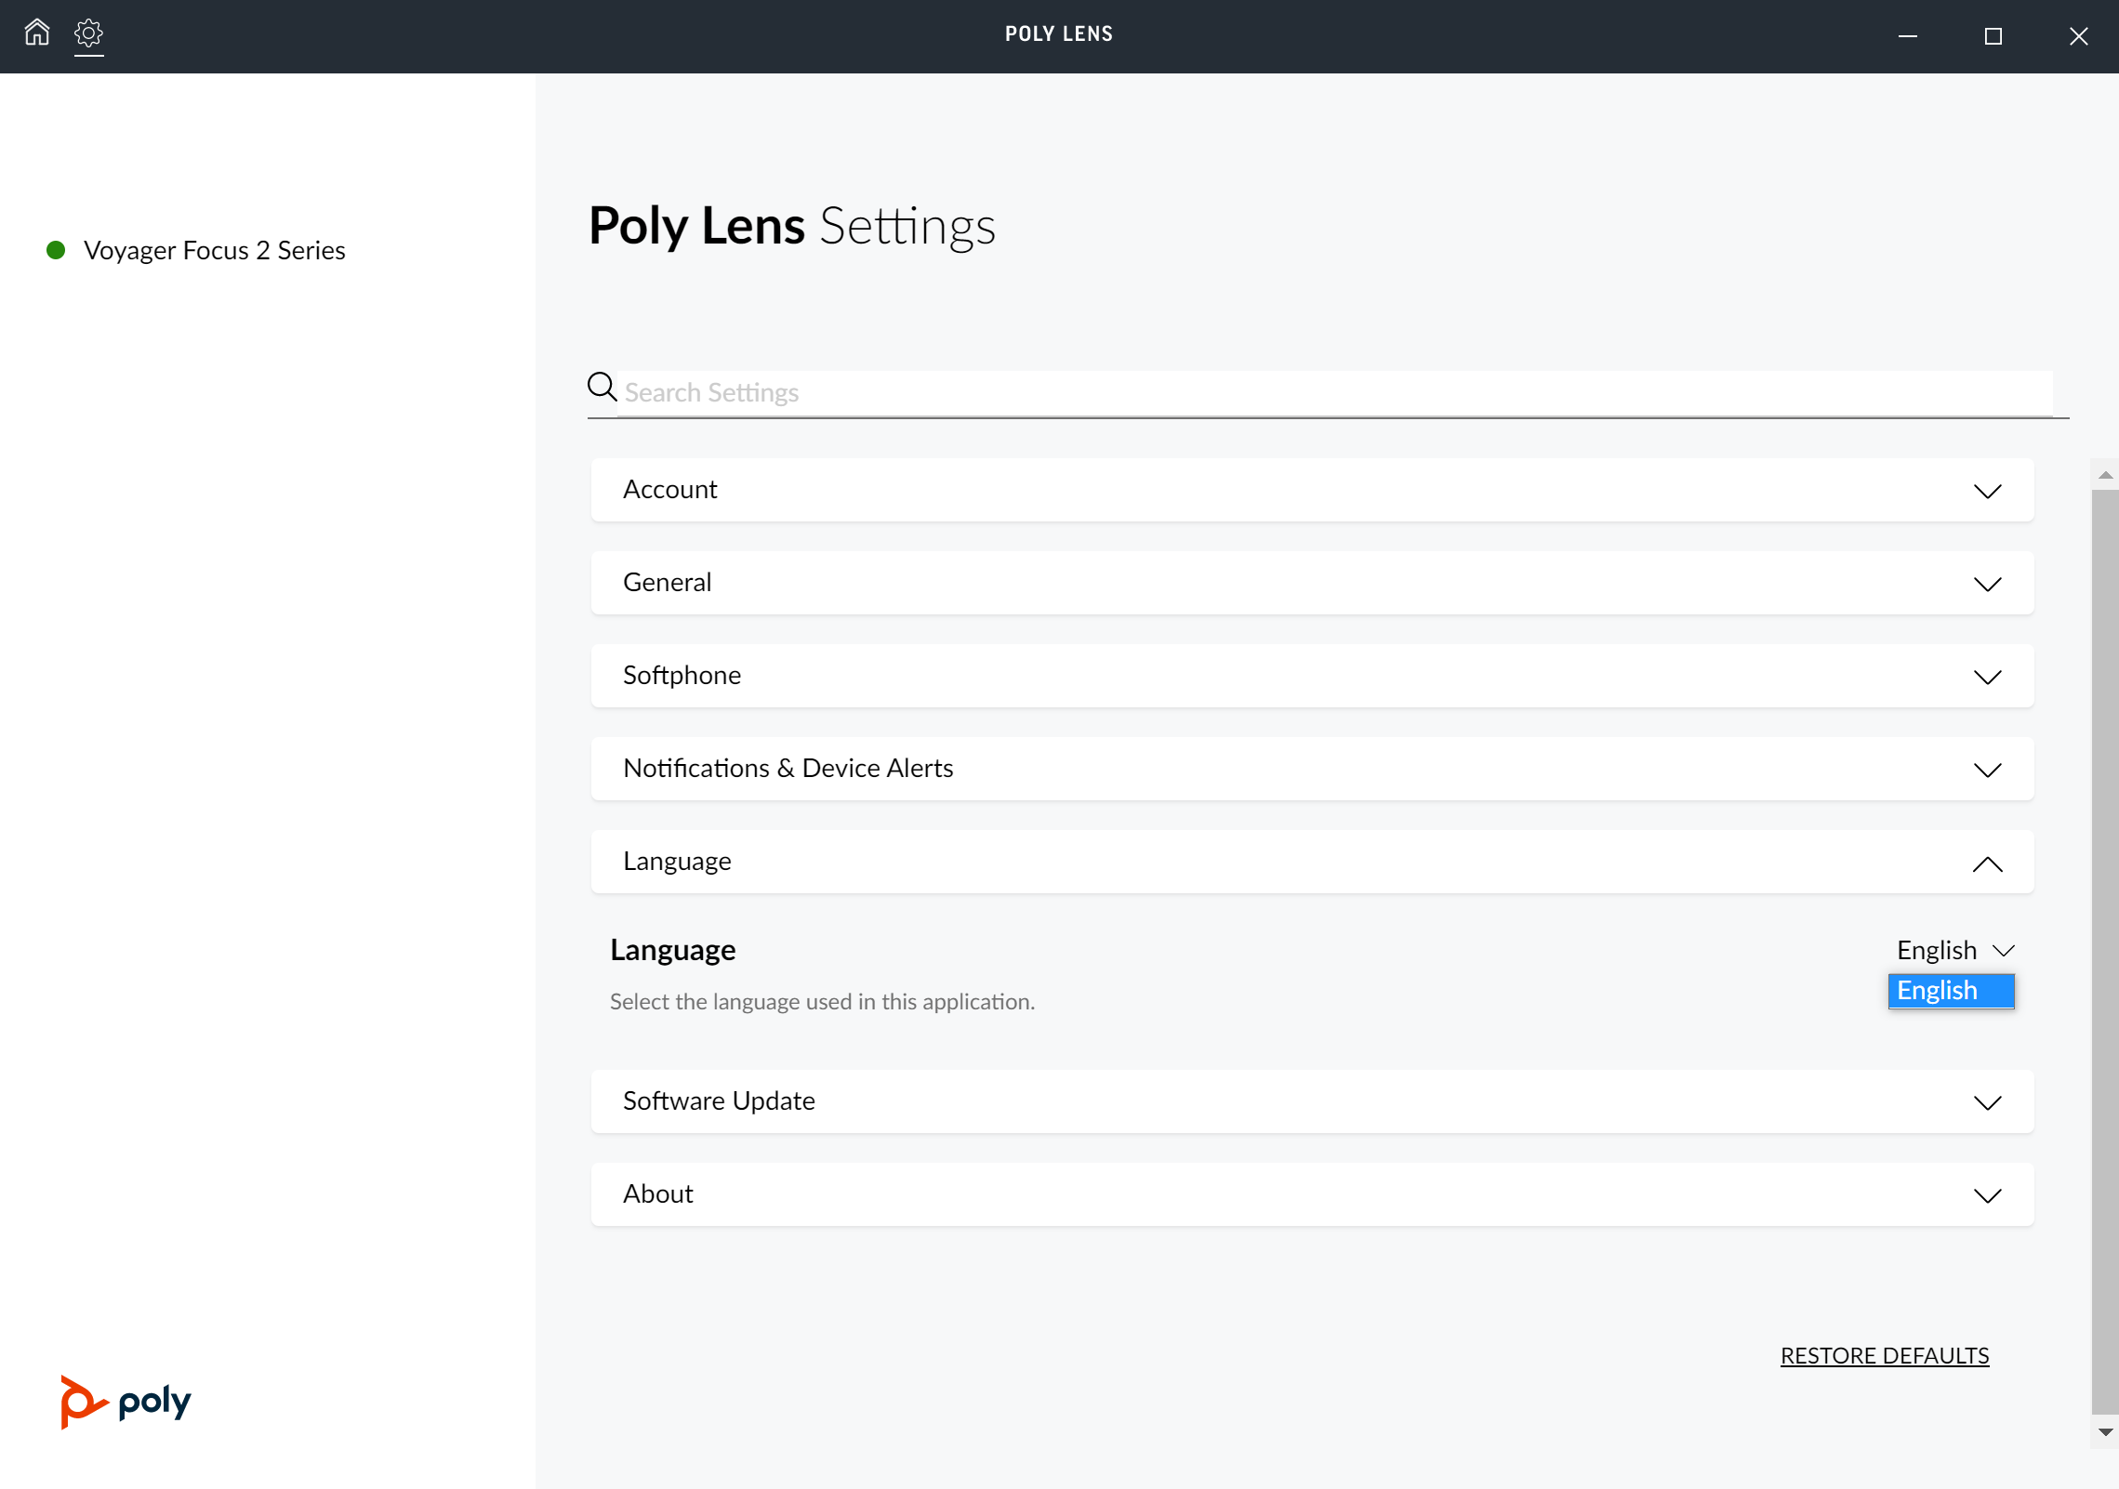Expand the General section chevron
This screenshot has height=1489, width=2119.
(1987, 584)
